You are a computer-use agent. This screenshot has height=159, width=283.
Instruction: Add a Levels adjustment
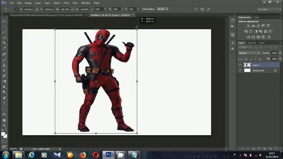(253, 26)
